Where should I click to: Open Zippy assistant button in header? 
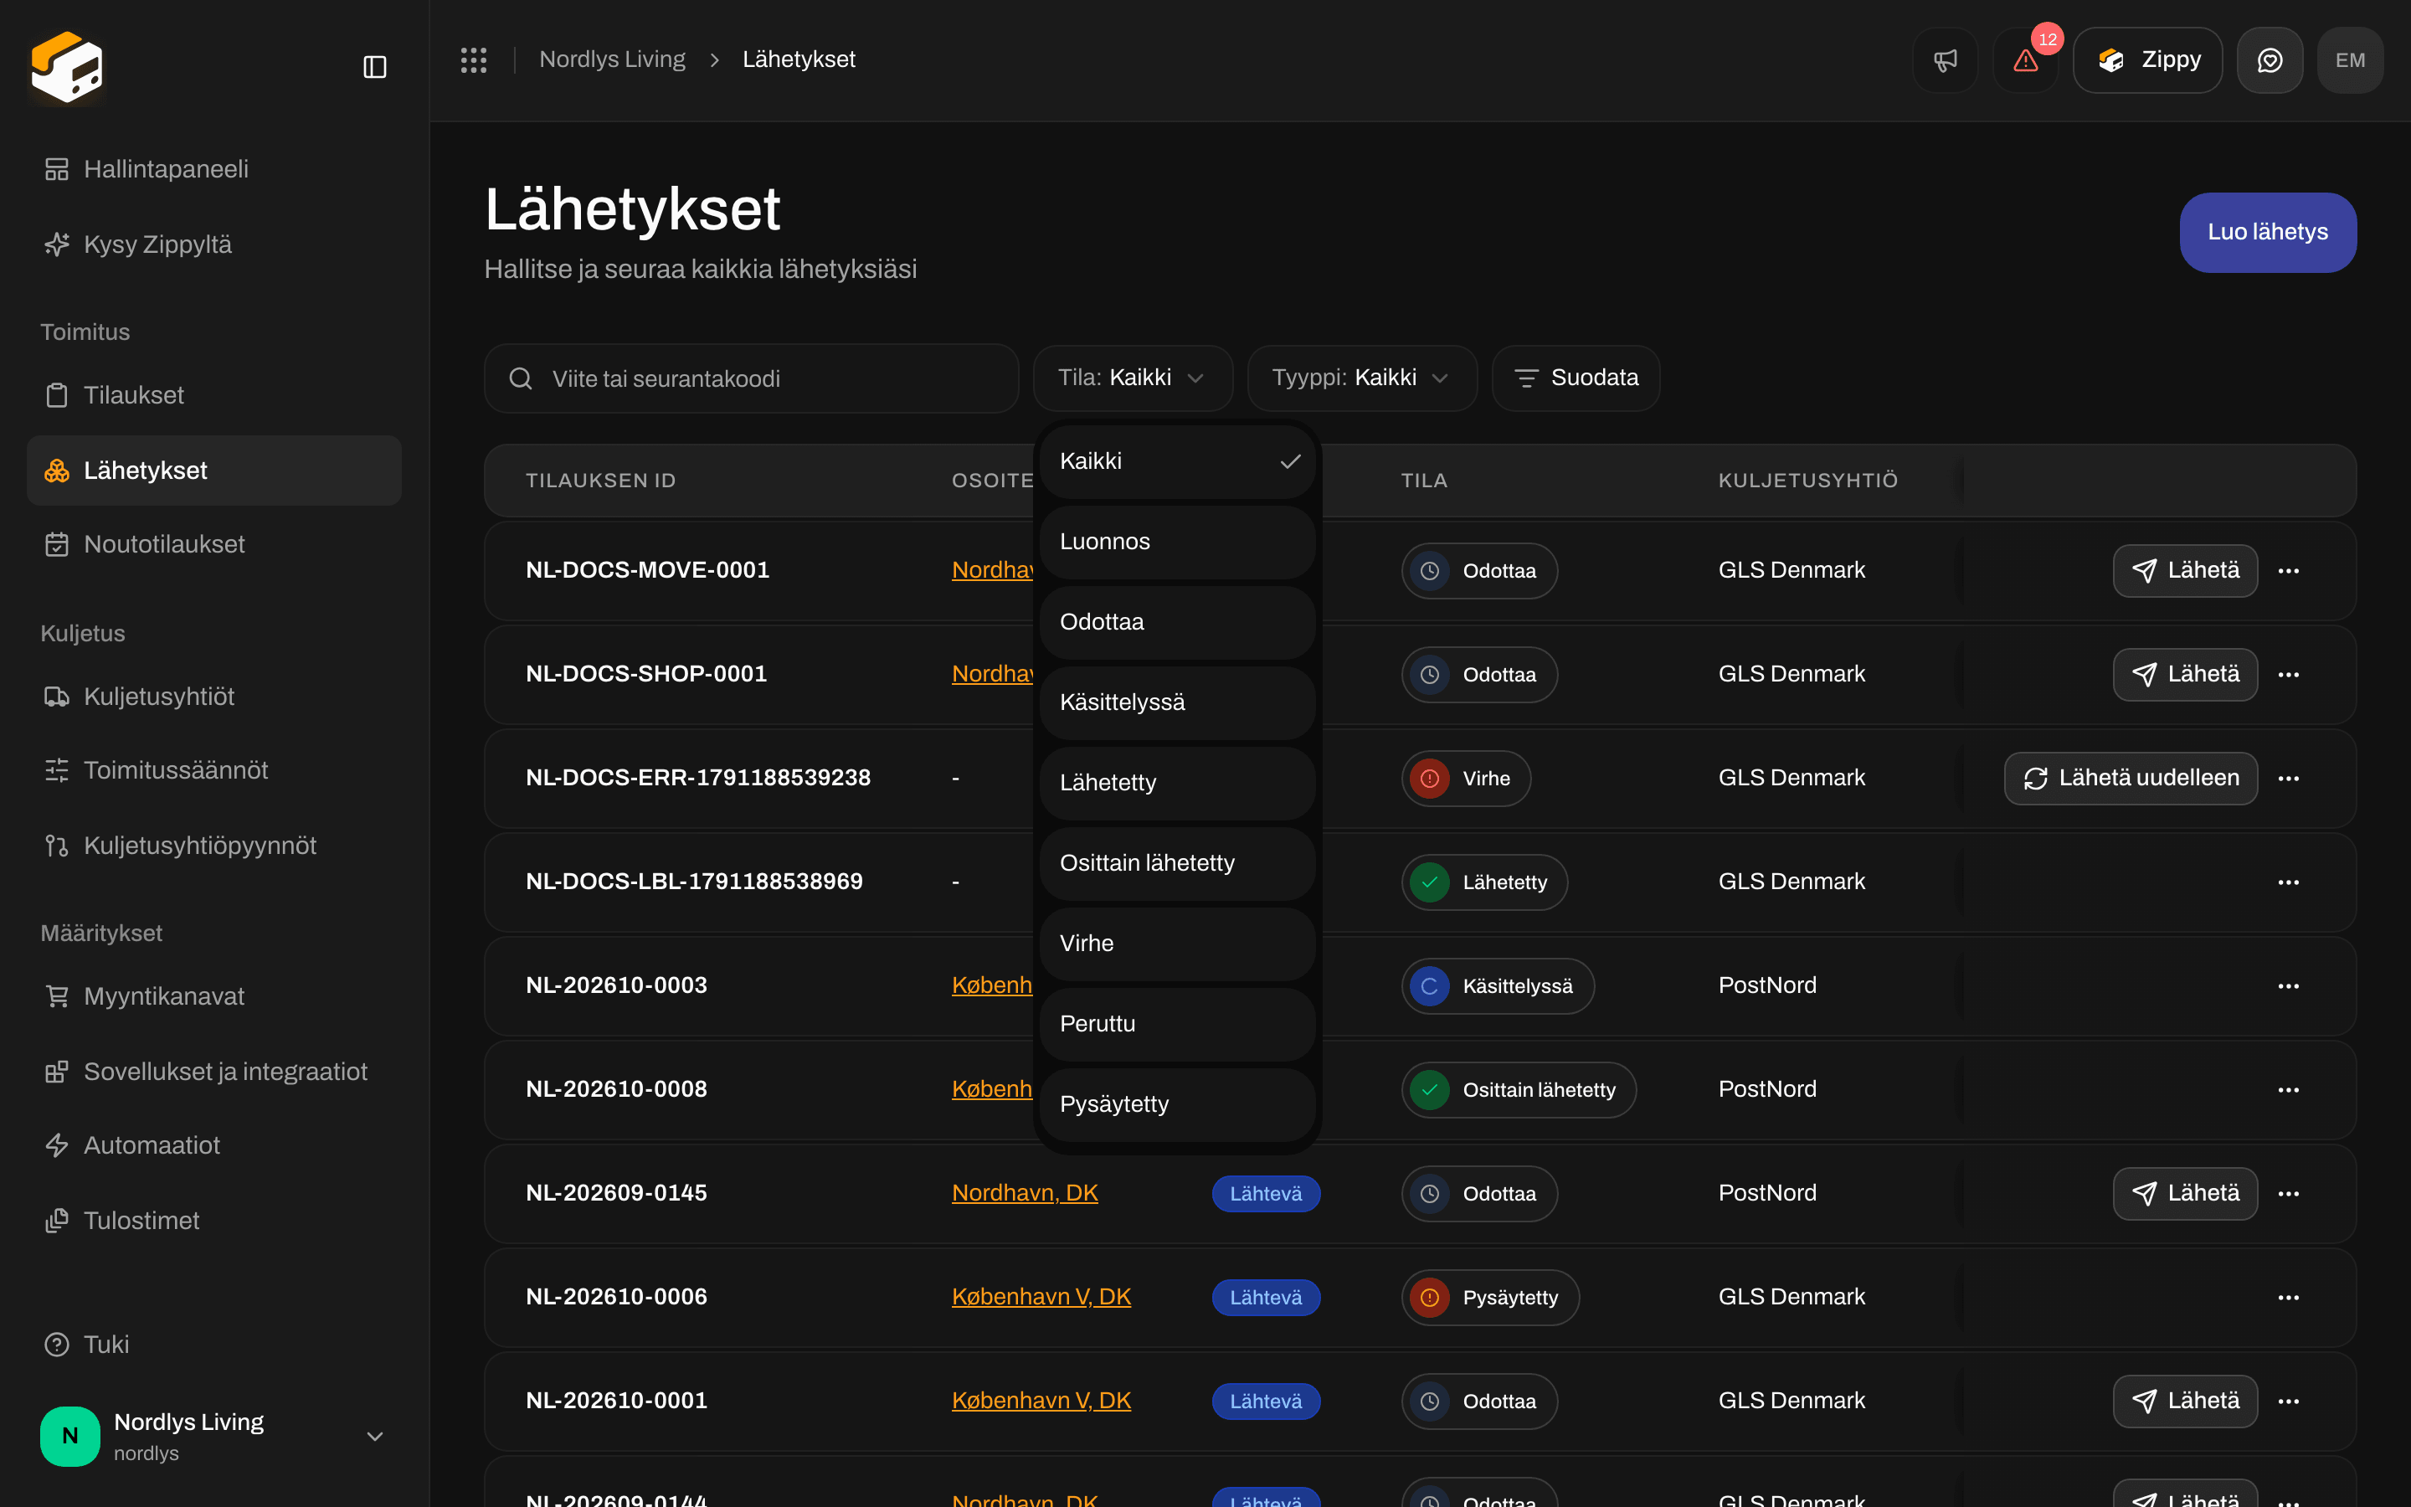[x=2147, y=59]
